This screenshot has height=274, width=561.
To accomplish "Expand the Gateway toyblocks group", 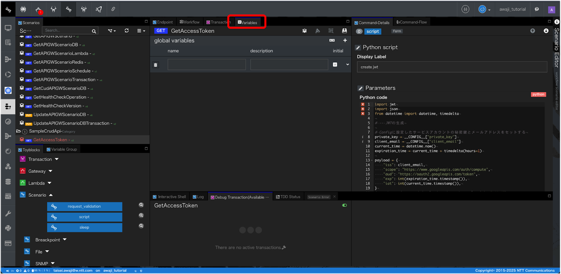I will coord(51,171).
